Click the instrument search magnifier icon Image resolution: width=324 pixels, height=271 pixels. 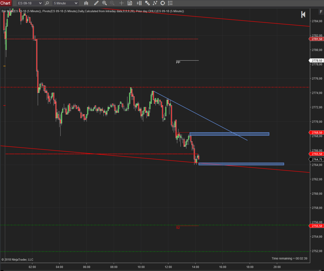47,3
